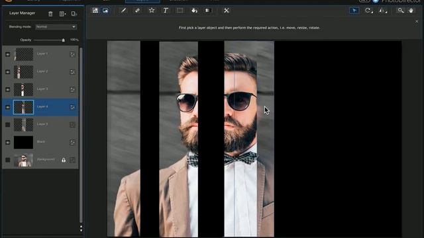
Task: Activate the rectangular selection tool
Action: click(180, 11)
